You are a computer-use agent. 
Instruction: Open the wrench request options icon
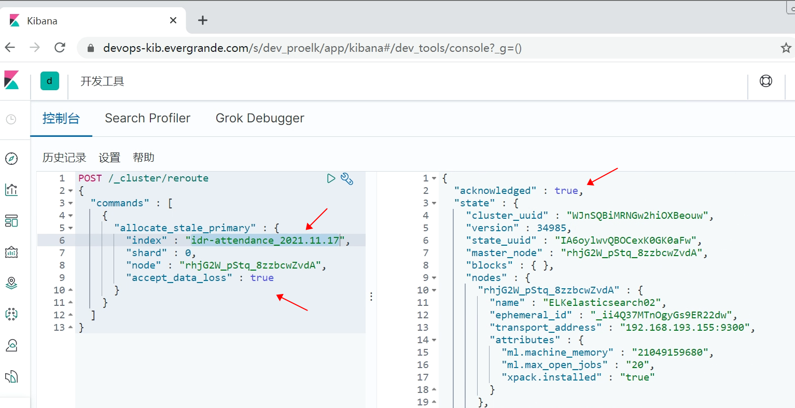point(347,179)
